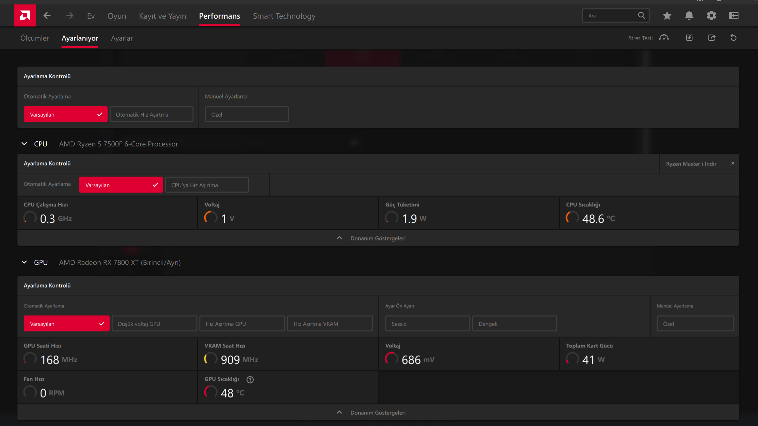Select Düşük voltaj GPU preset
The image size is (758, 426).
point(154,324)
